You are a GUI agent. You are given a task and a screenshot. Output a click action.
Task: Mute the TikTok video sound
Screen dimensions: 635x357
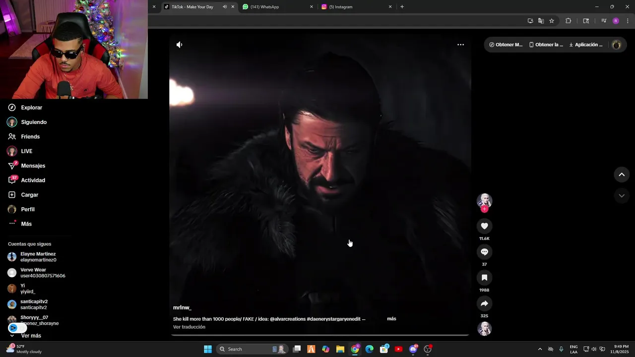pos(179,45)
